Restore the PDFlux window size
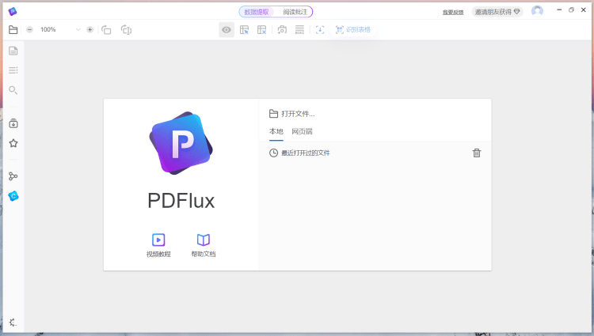 pyautogui.click(x=571, y=9)
